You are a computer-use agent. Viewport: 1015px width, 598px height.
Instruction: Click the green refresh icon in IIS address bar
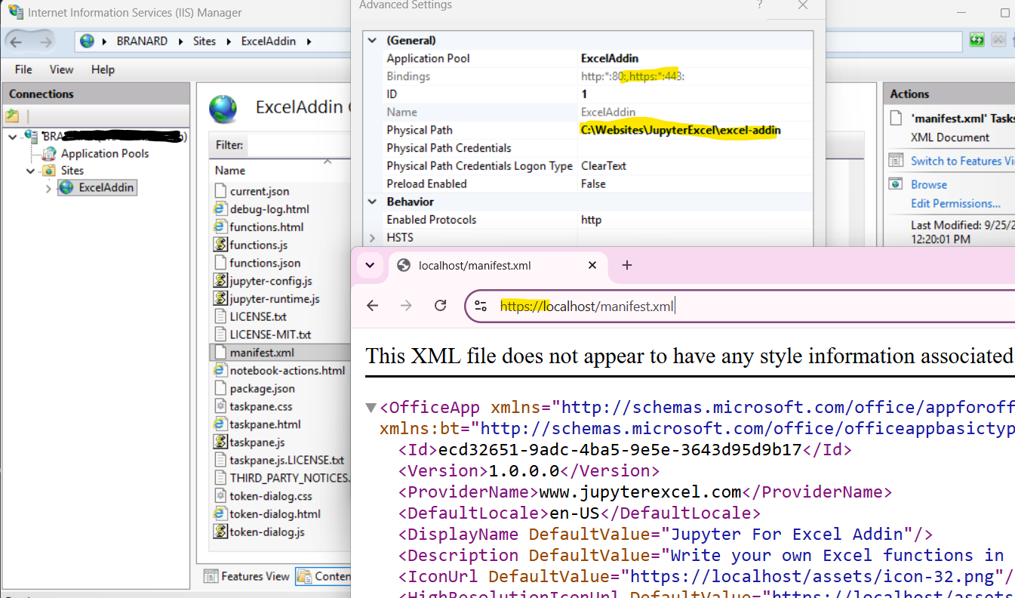pyautogui.click(x=977, y=40)
